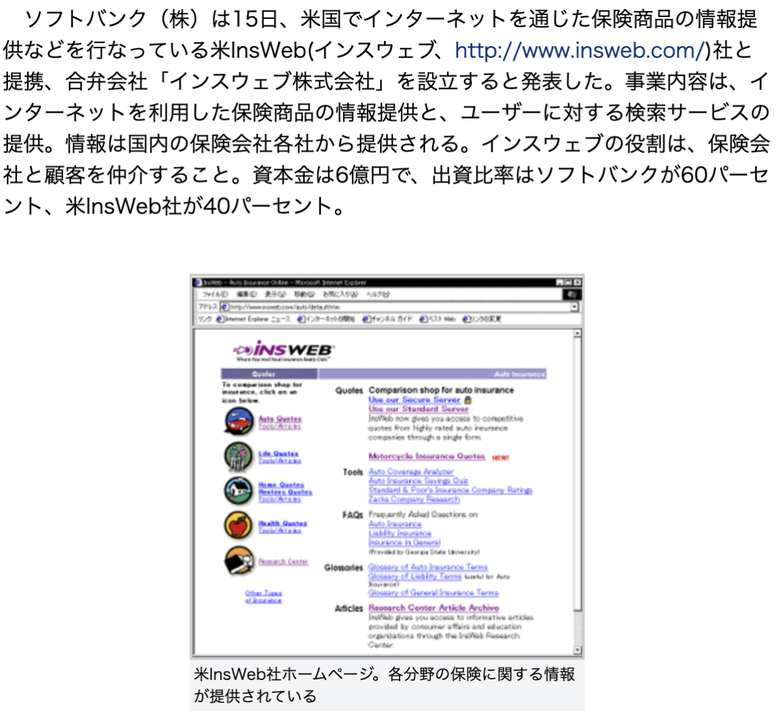This screenshot has width=781, height=719.
Task: Click the red car Auto Quotes icon
Action: click(x=239, y=423)
